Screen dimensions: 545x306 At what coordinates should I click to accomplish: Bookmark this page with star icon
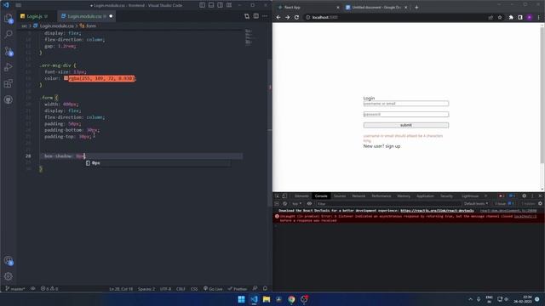(500, 17)
